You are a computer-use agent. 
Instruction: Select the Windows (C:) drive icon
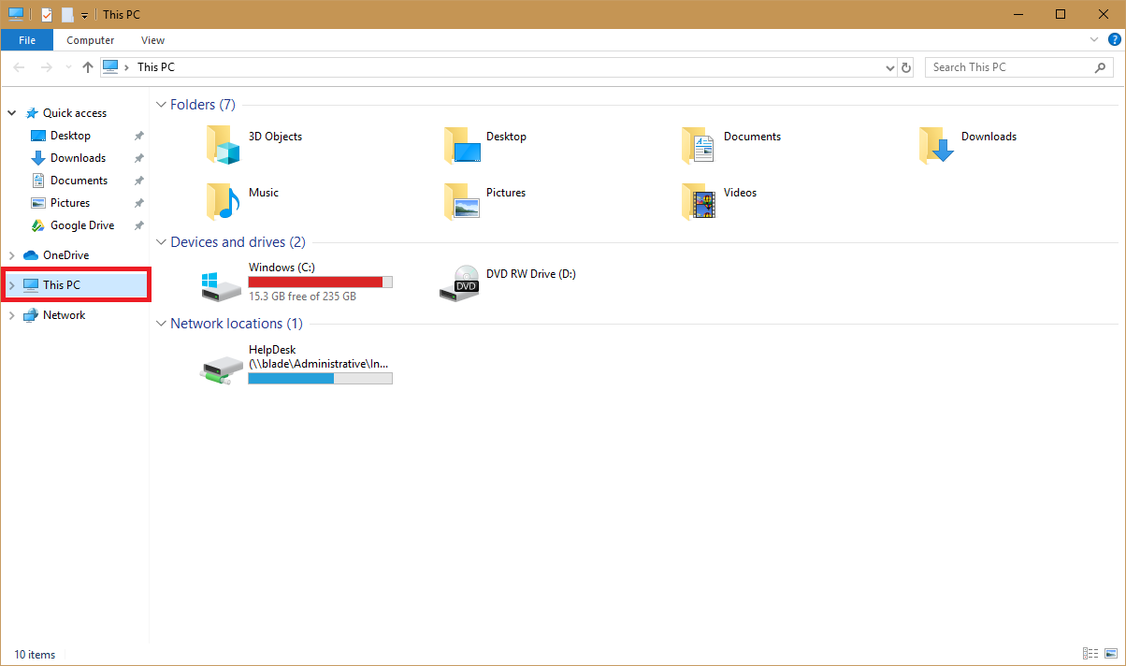coord(222,282)
